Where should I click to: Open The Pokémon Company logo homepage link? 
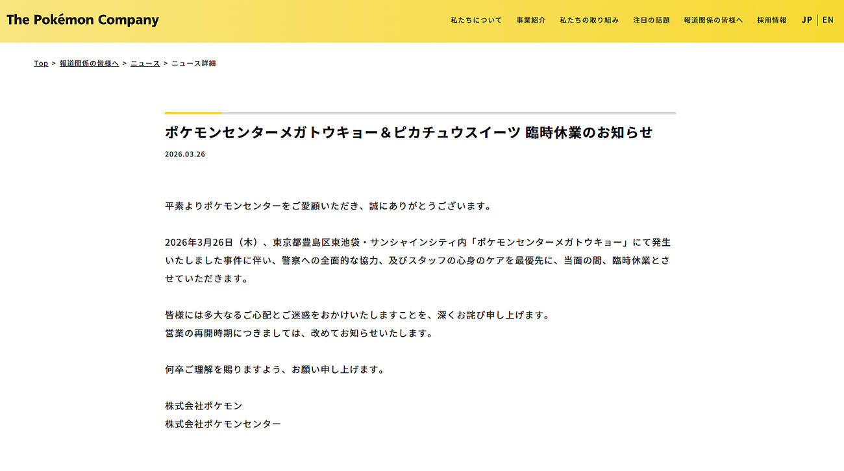pyautogui.click(x=82, y=20)
